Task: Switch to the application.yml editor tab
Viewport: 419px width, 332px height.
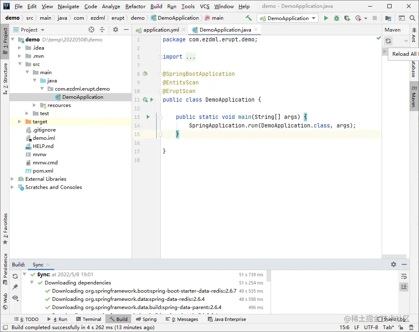Action: 161,30
